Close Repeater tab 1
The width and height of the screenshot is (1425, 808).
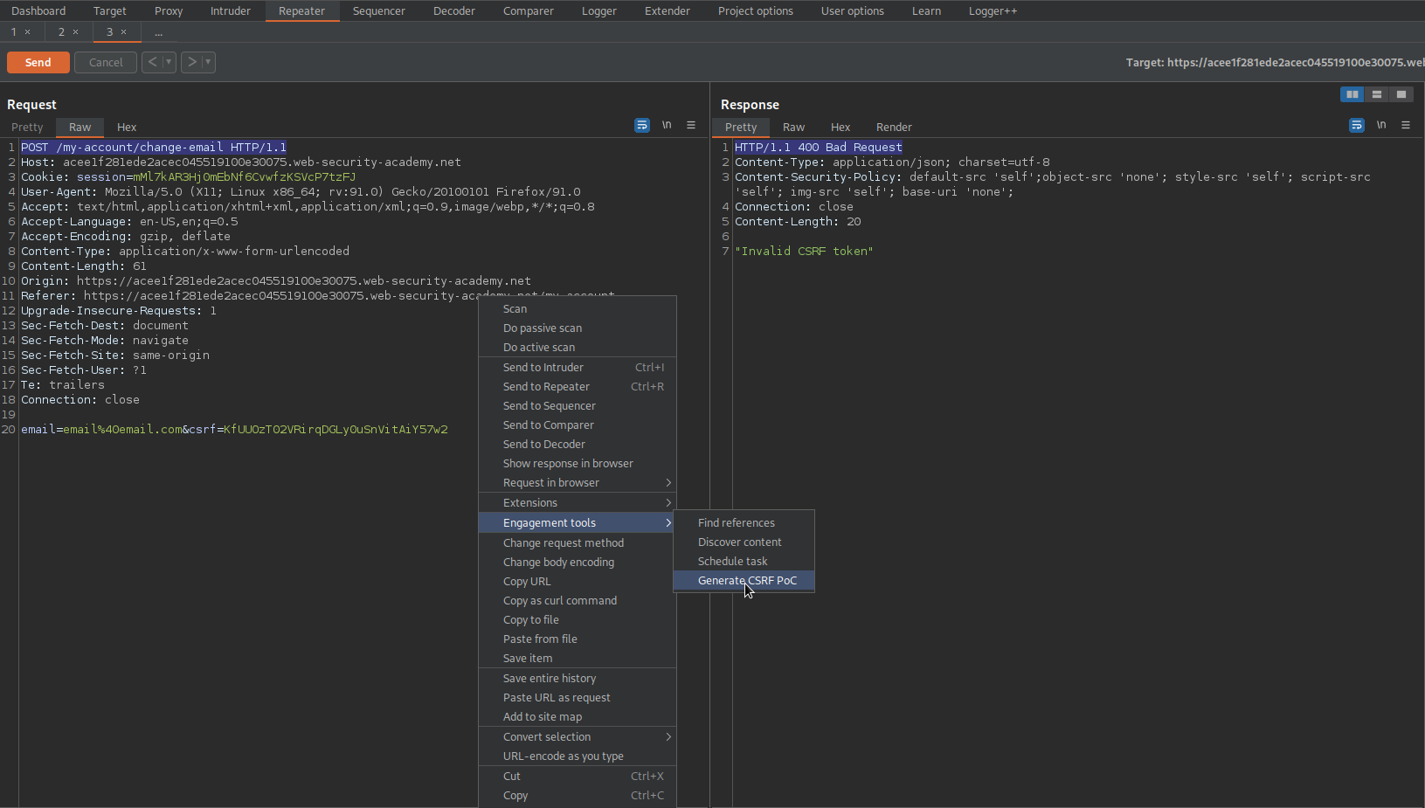click(27, 32)
